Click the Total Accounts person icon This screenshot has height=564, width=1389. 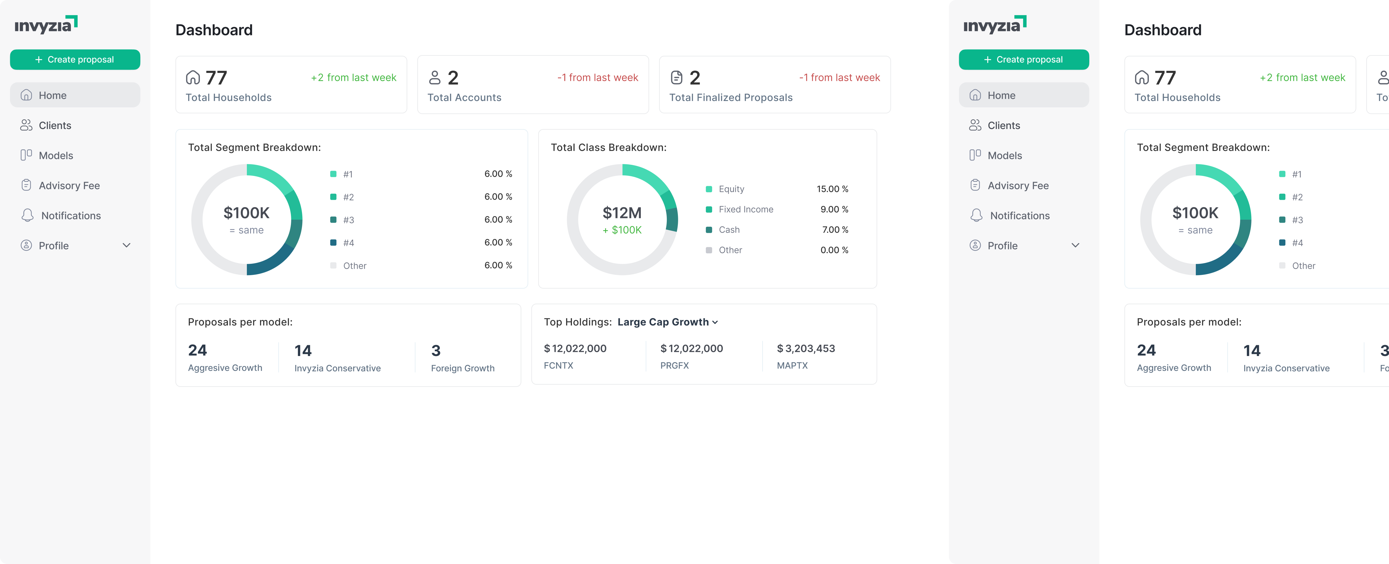tap(435, 78)
